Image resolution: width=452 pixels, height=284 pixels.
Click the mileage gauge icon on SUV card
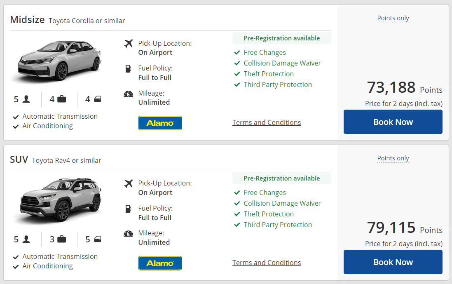coord(129,234)
